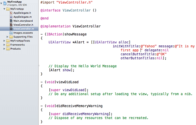Screen dimensions: 196x125
Task: Click the Frameworks folder icon
Action: point(8,45)
